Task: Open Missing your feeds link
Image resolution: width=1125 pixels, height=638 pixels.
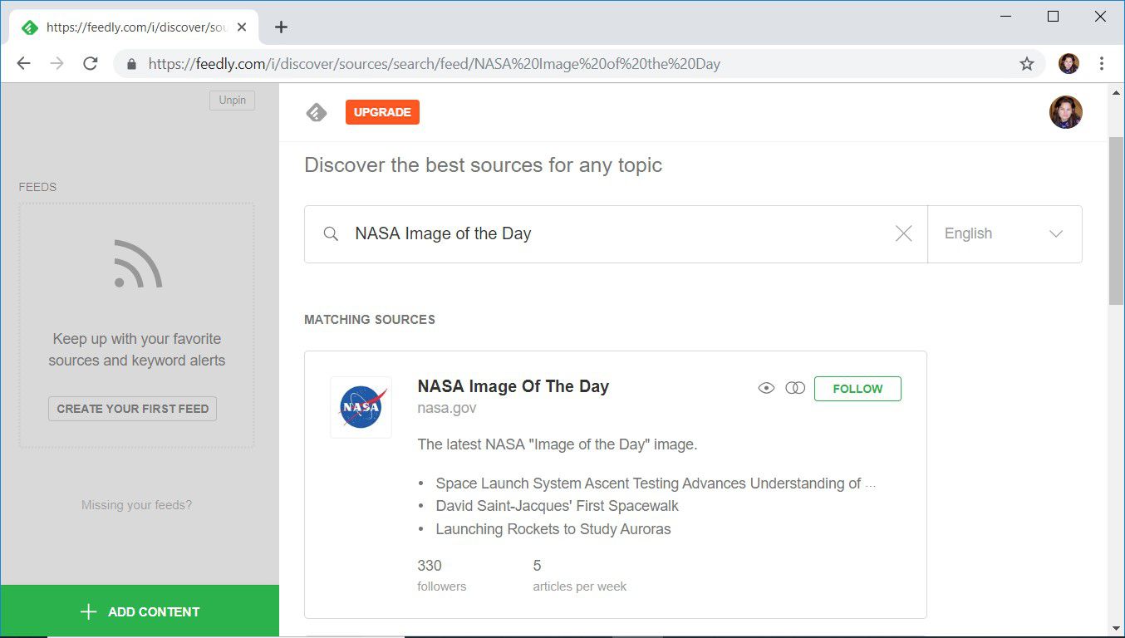Action: 135,504
